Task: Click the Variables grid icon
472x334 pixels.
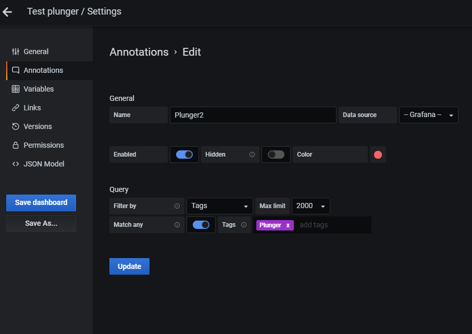Action: (x=16, y=89)
